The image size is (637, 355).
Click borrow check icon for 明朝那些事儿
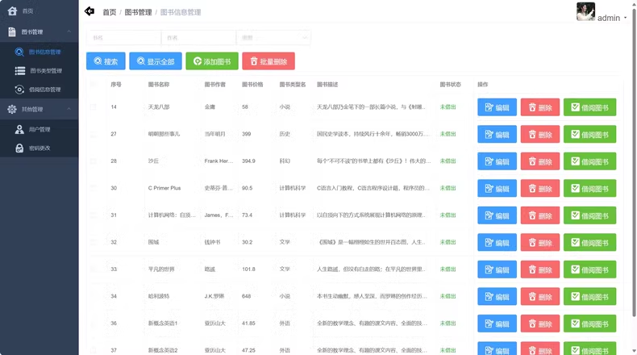(575, 134)
